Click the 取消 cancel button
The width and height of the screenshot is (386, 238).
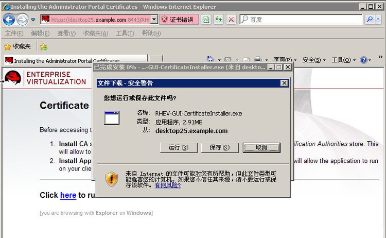tap(261, 147)
